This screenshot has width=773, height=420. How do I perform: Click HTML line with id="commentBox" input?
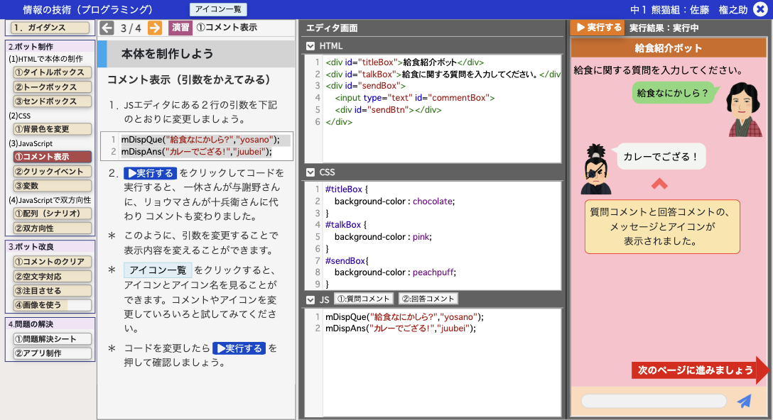pyautogui.click(x=415, y=98)
